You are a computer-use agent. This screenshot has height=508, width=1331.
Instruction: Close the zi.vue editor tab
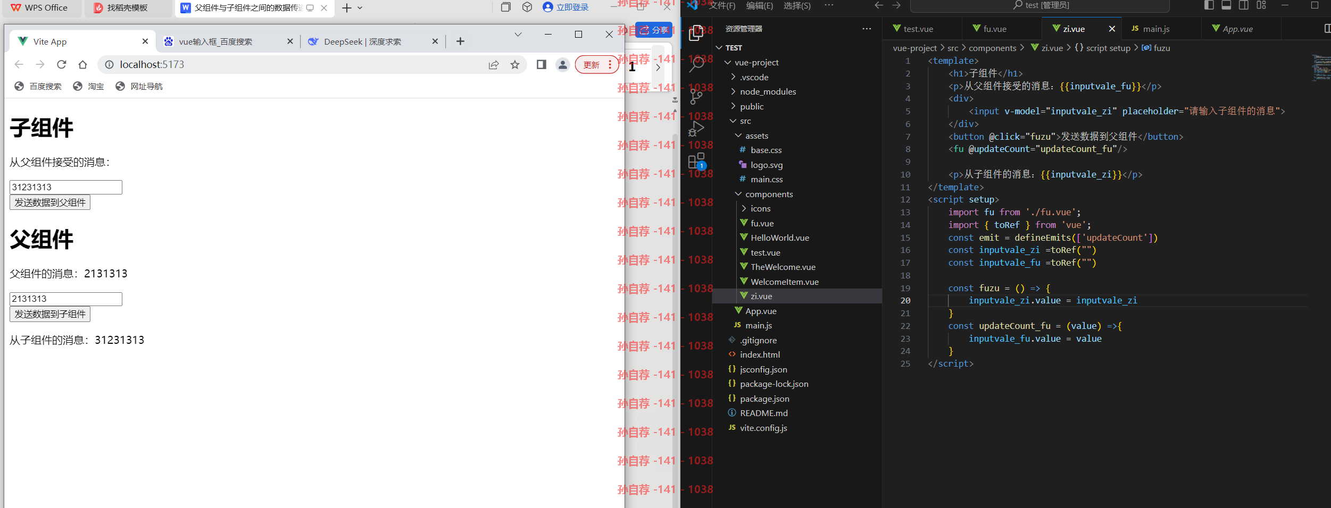click(1112, 29)
